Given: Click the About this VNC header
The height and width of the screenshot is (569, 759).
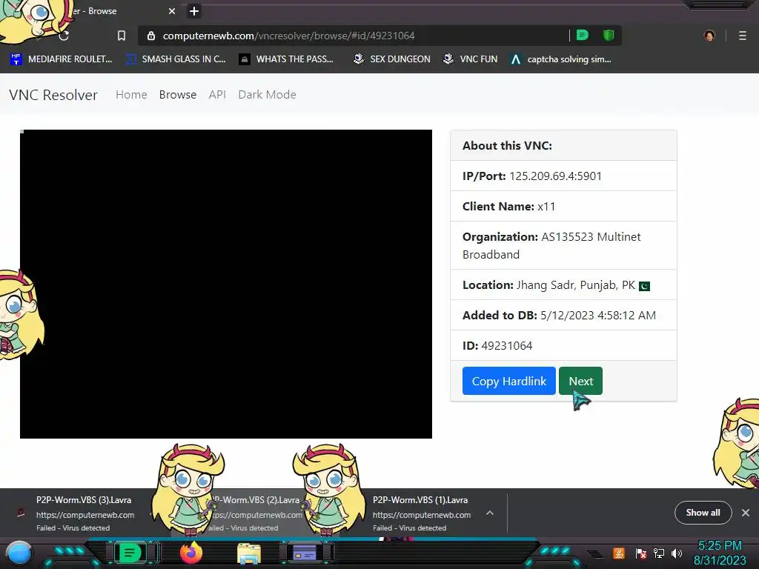Looking at the screenshot, I should (563, 145).
